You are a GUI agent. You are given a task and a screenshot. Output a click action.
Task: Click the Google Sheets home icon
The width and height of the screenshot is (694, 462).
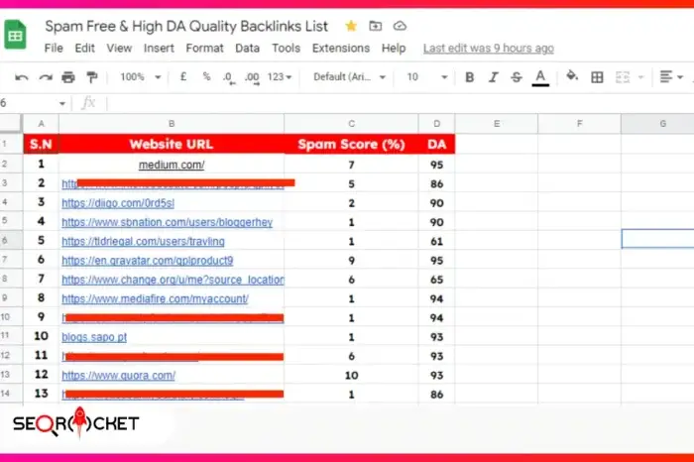click(x=15, y=35)
